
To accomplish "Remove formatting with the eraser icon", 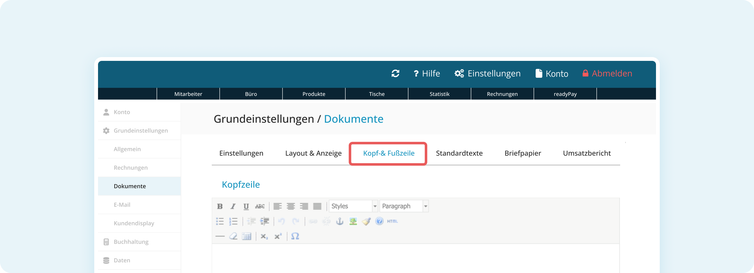I will [233, 236].
